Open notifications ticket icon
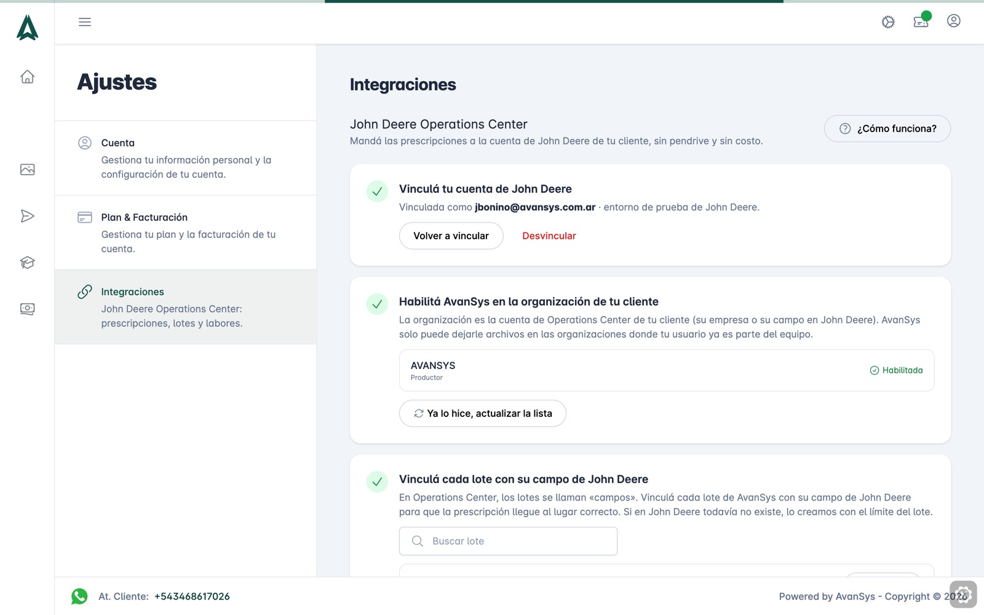This screenshot has height=615, width=984. coord(921,22)
